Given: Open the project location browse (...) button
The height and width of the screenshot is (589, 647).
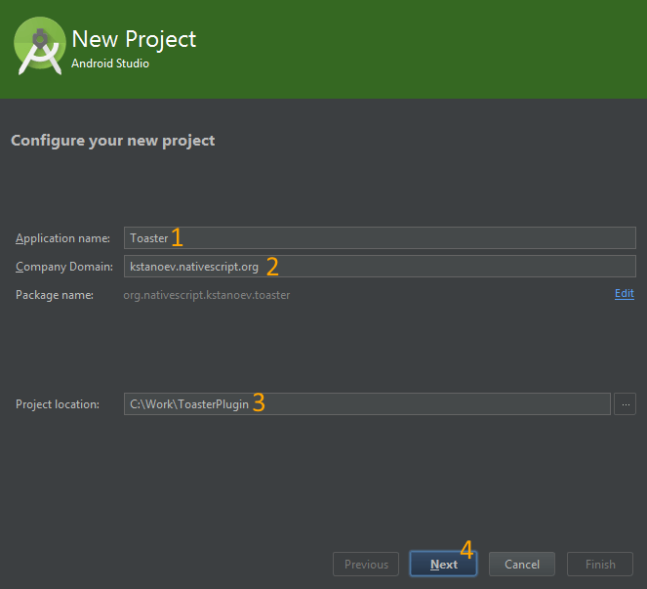Looking at the screenshot, I should [x=625, y=404].
